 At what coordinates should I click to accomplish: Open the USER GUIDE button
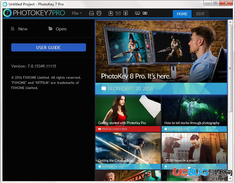49,47
